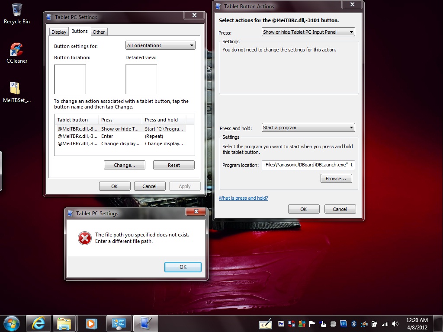Image resolution: width=443 pixels, height=332 pixels.
Task: Click the Button location preview box
Action: click(x=70, y=80)
